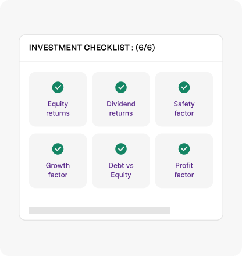Image resolution: width=242 pixels, height=256 pixels.
Task: Click the green checkmark above Debt vs Equity
Action: (x=121, y=149)
